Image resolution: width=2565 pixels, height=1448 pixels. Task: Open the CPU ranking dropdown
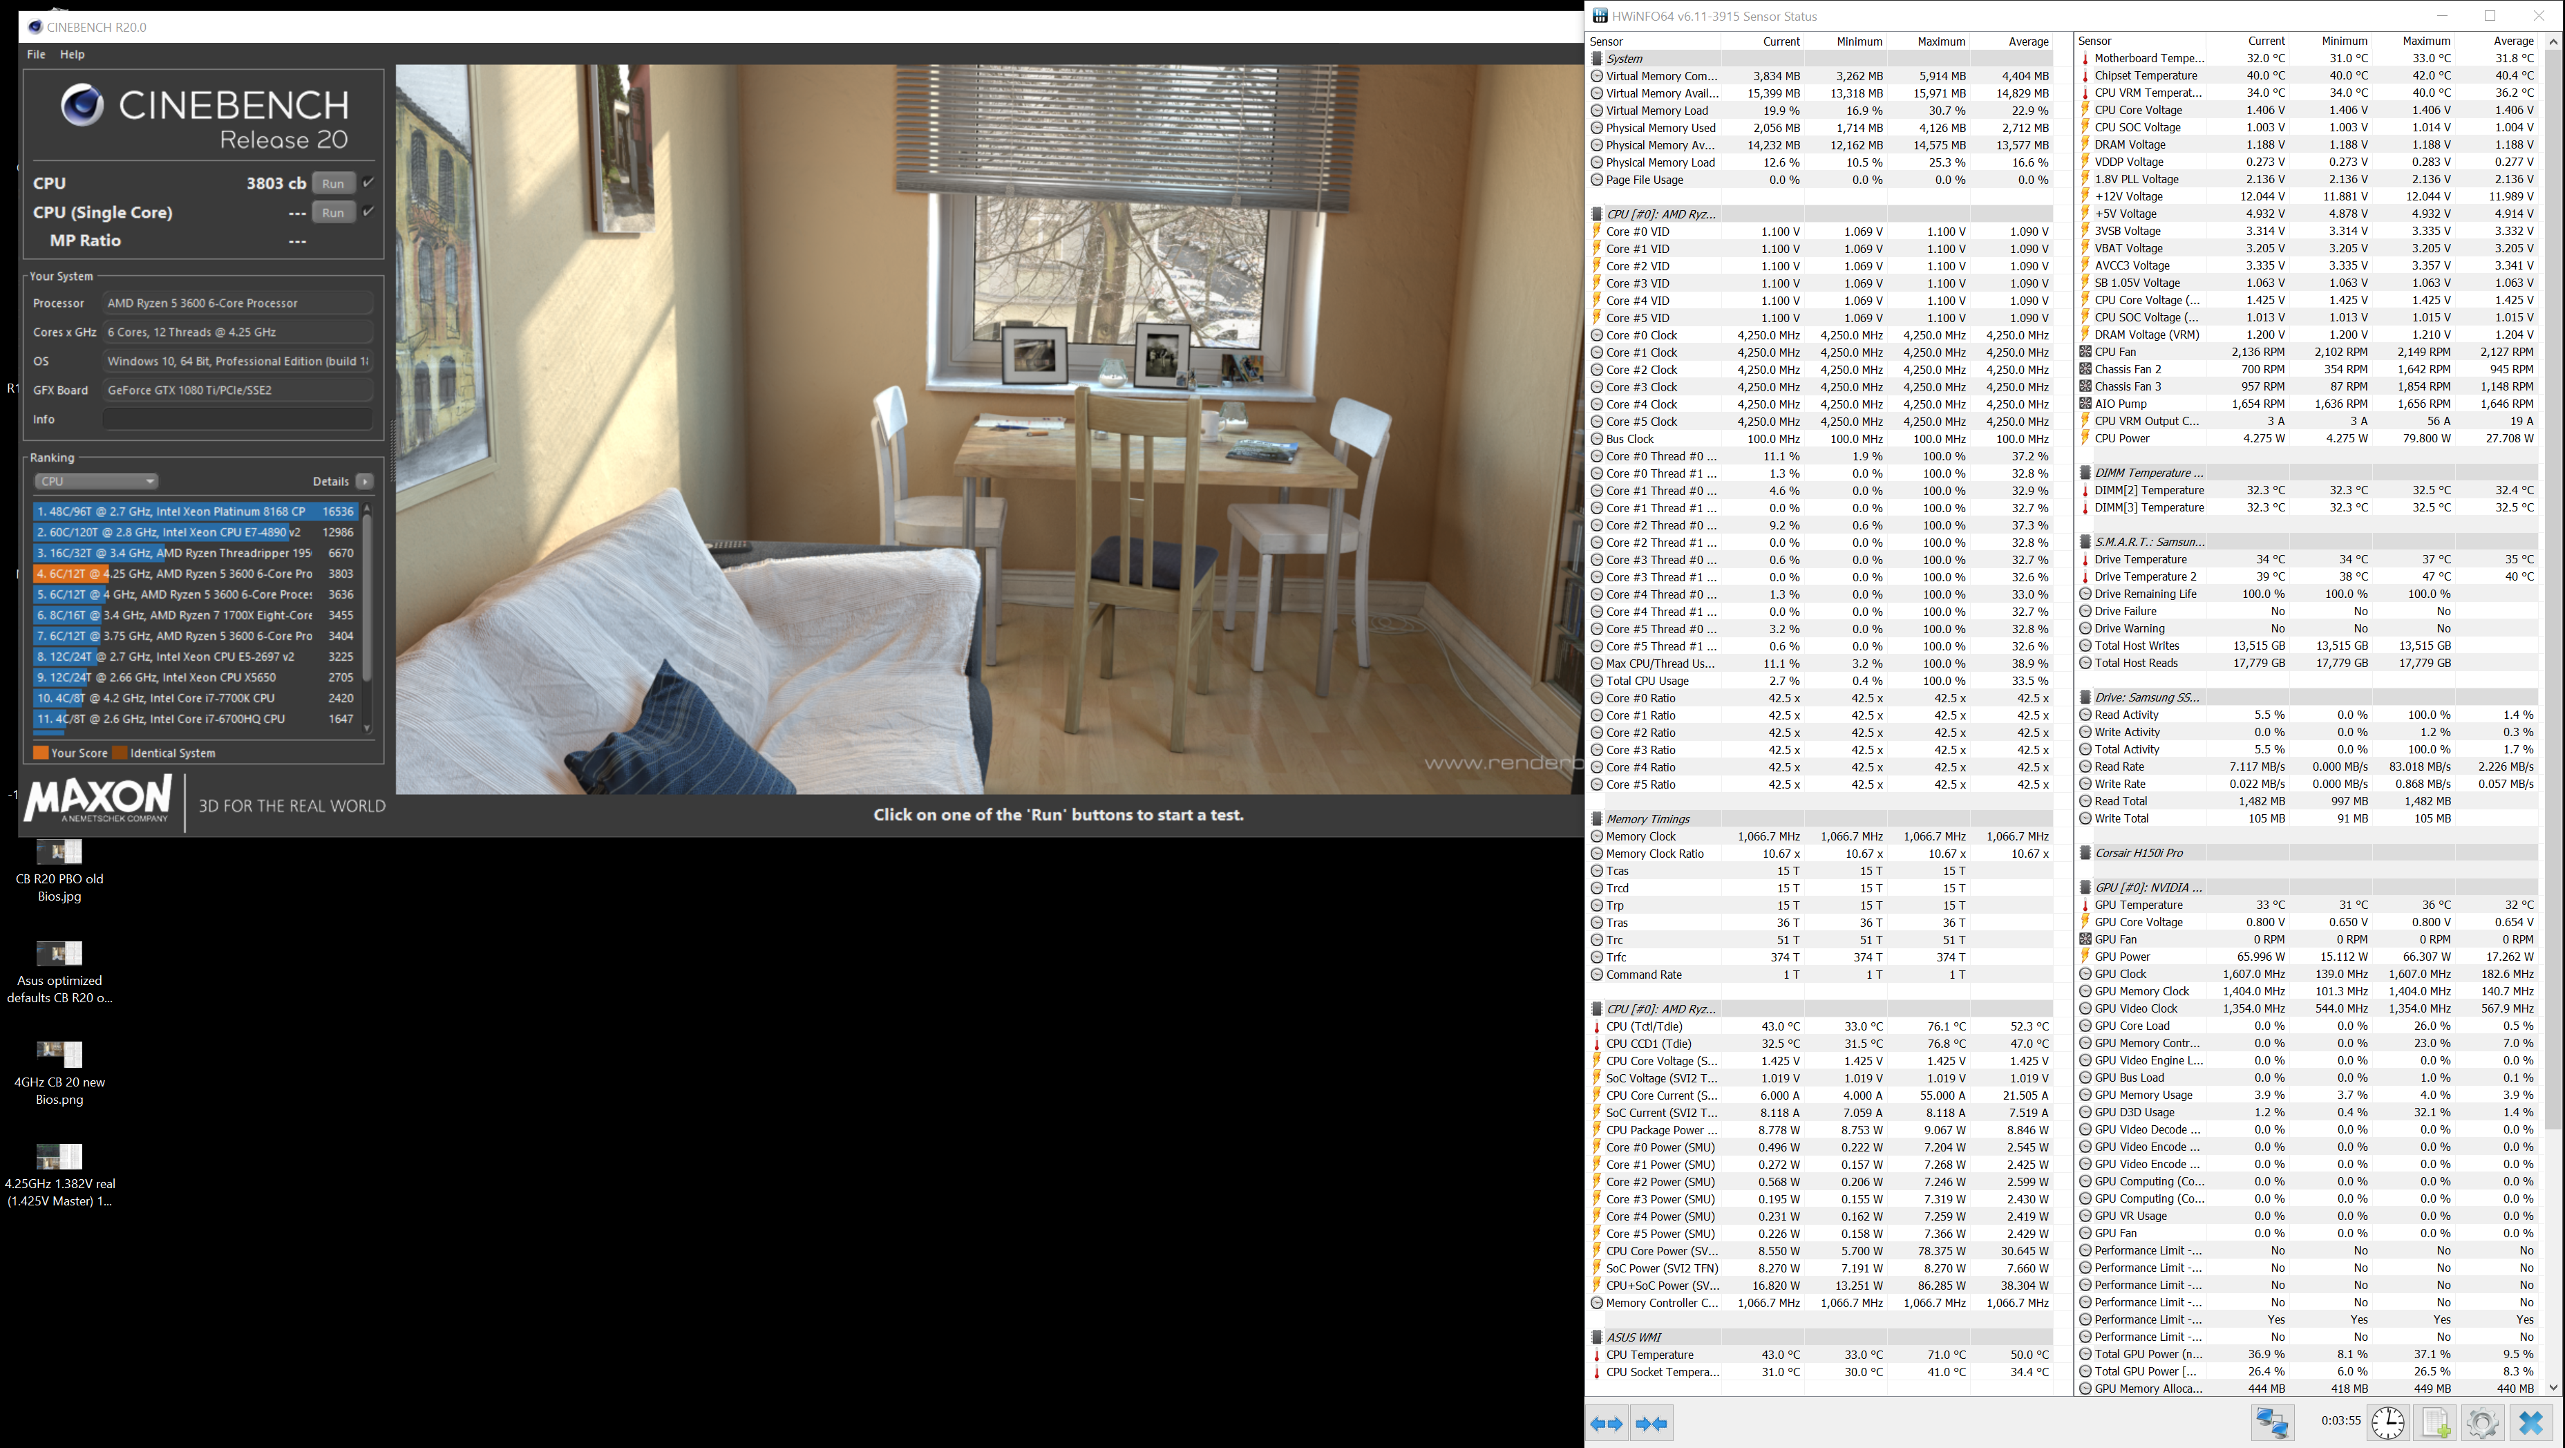coord(95,481)
